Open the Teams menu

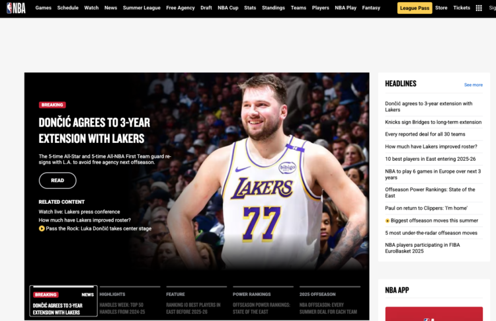pos(298,8)
